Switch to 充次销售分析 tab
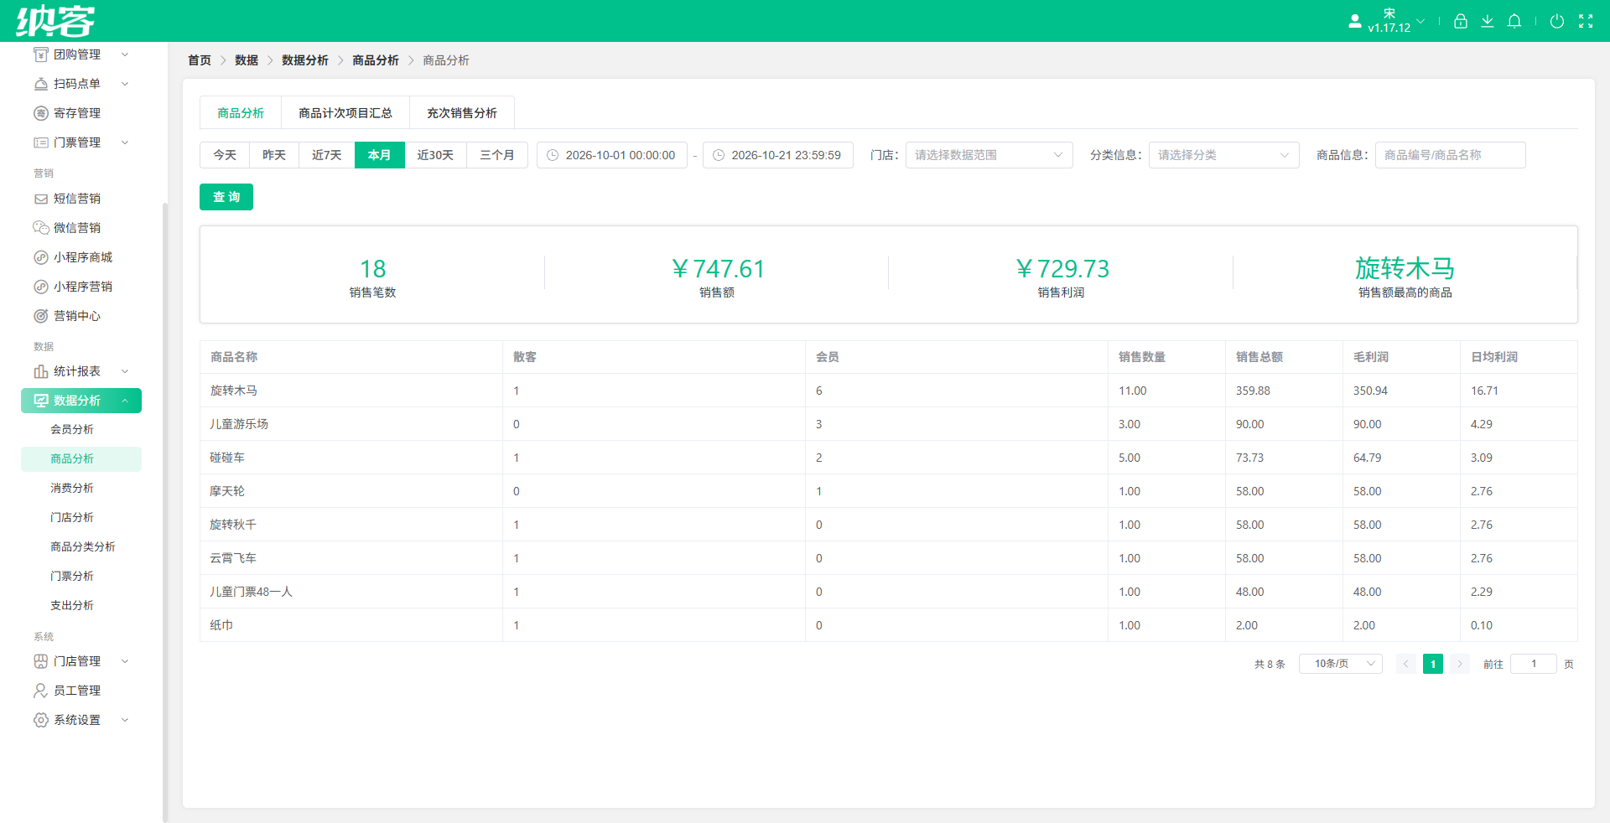Image resolution: width=1610 pixels, height=823 pixels. pyautogui.click(x=462, y=113)
